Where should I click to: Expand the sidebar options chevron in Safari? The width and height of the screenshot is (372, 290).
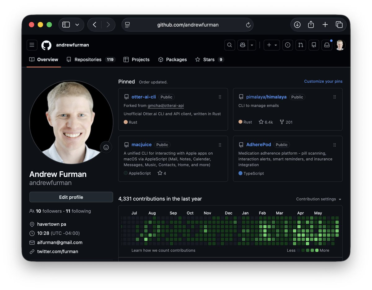click(77, 25)
